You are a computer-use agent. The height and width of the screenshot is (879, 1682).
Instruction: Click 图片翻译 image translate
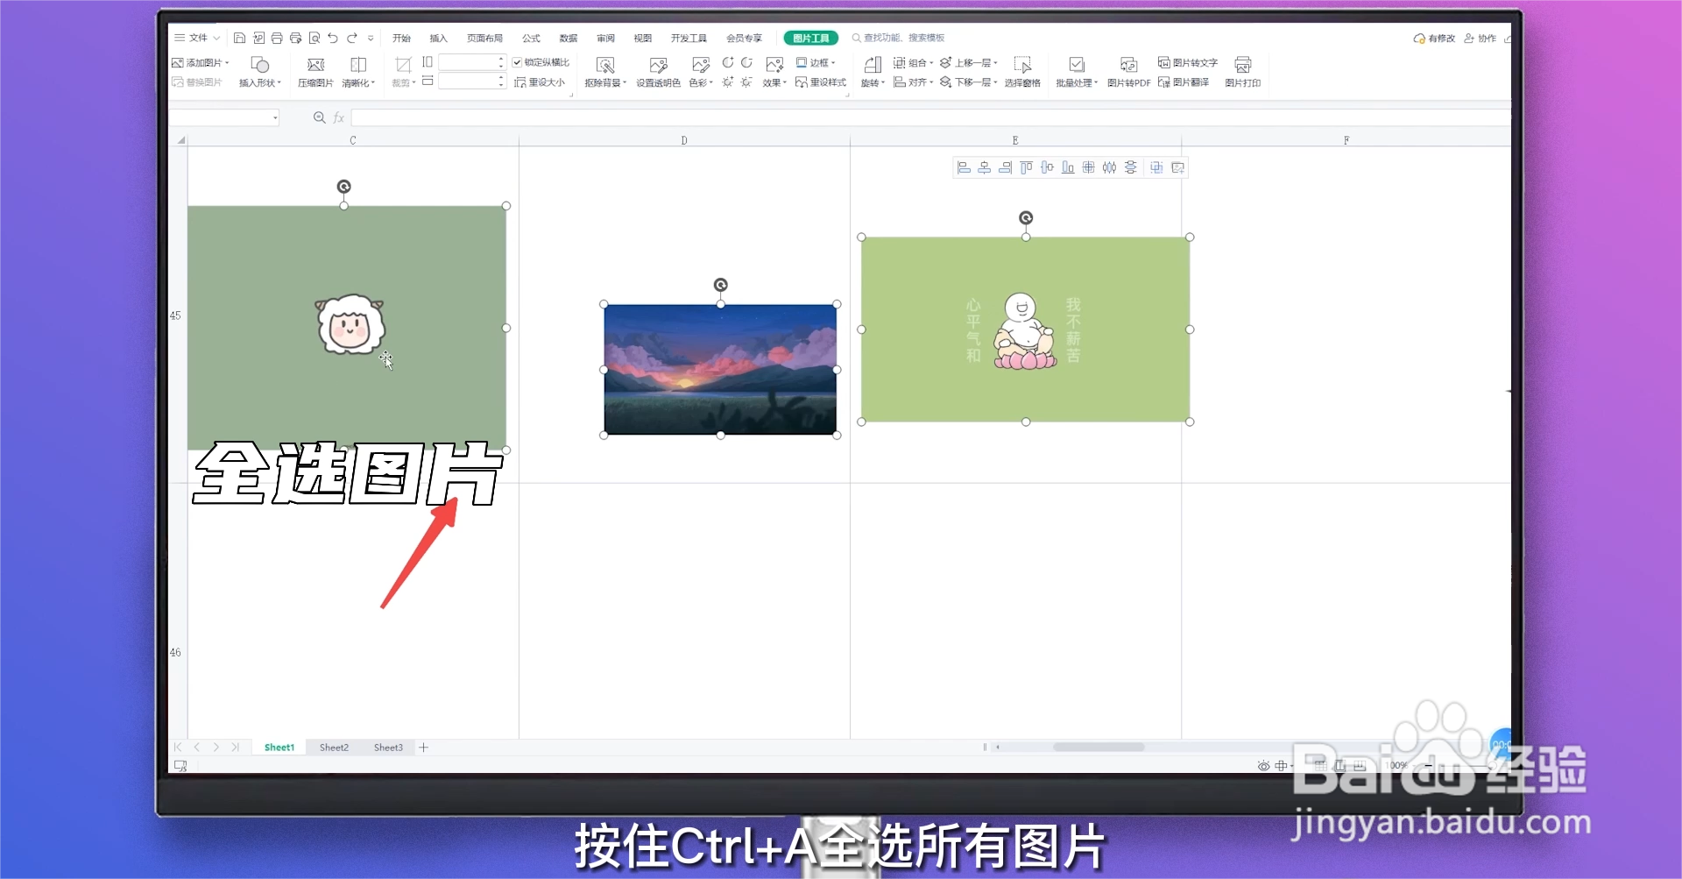[x=1184, y=82]
